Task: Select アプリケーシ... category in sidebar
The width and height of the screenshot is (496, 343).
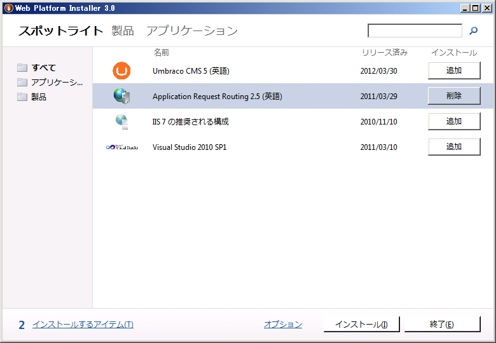Action: 57,82
